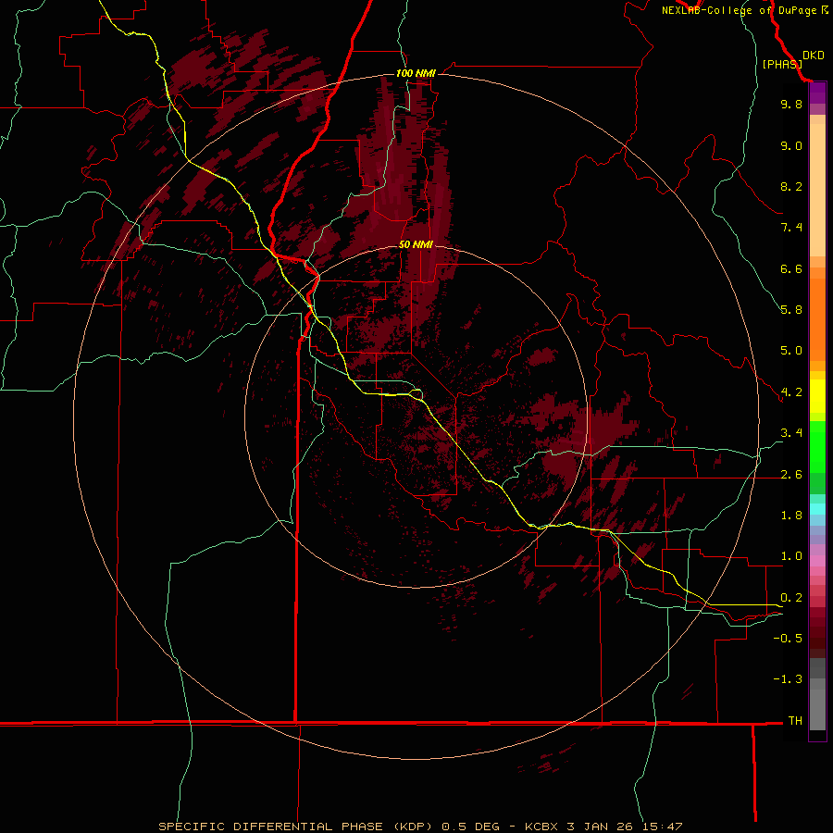Click the 50 NMI range ring label

416,244
